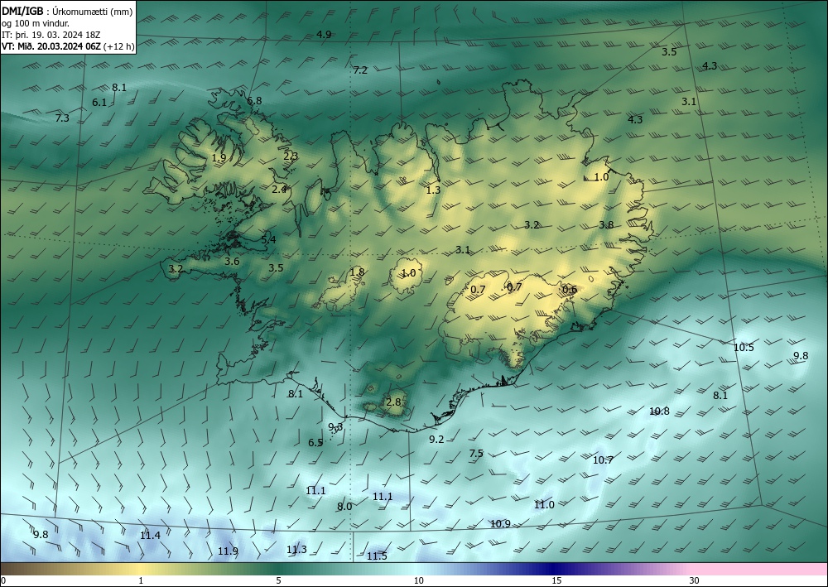This screenshot has height=587, width=828.
Task: Click the "DMI/IGB : Úrkomumætti (mm)" title line
Action: (68, 11)
